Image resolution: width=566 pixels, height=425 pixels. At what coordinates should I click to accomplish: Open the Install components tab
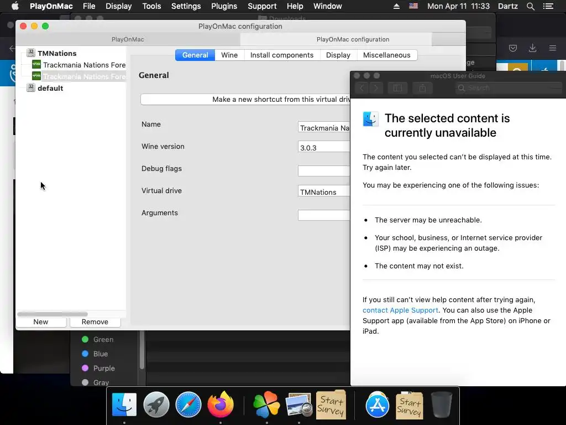(281, 55)
